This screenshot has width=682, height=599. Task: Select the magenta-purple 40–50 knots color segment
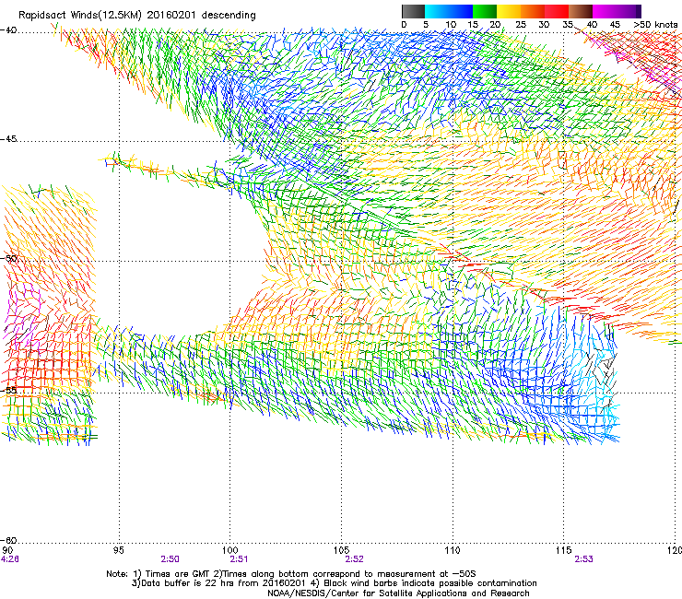coord(617,11)
